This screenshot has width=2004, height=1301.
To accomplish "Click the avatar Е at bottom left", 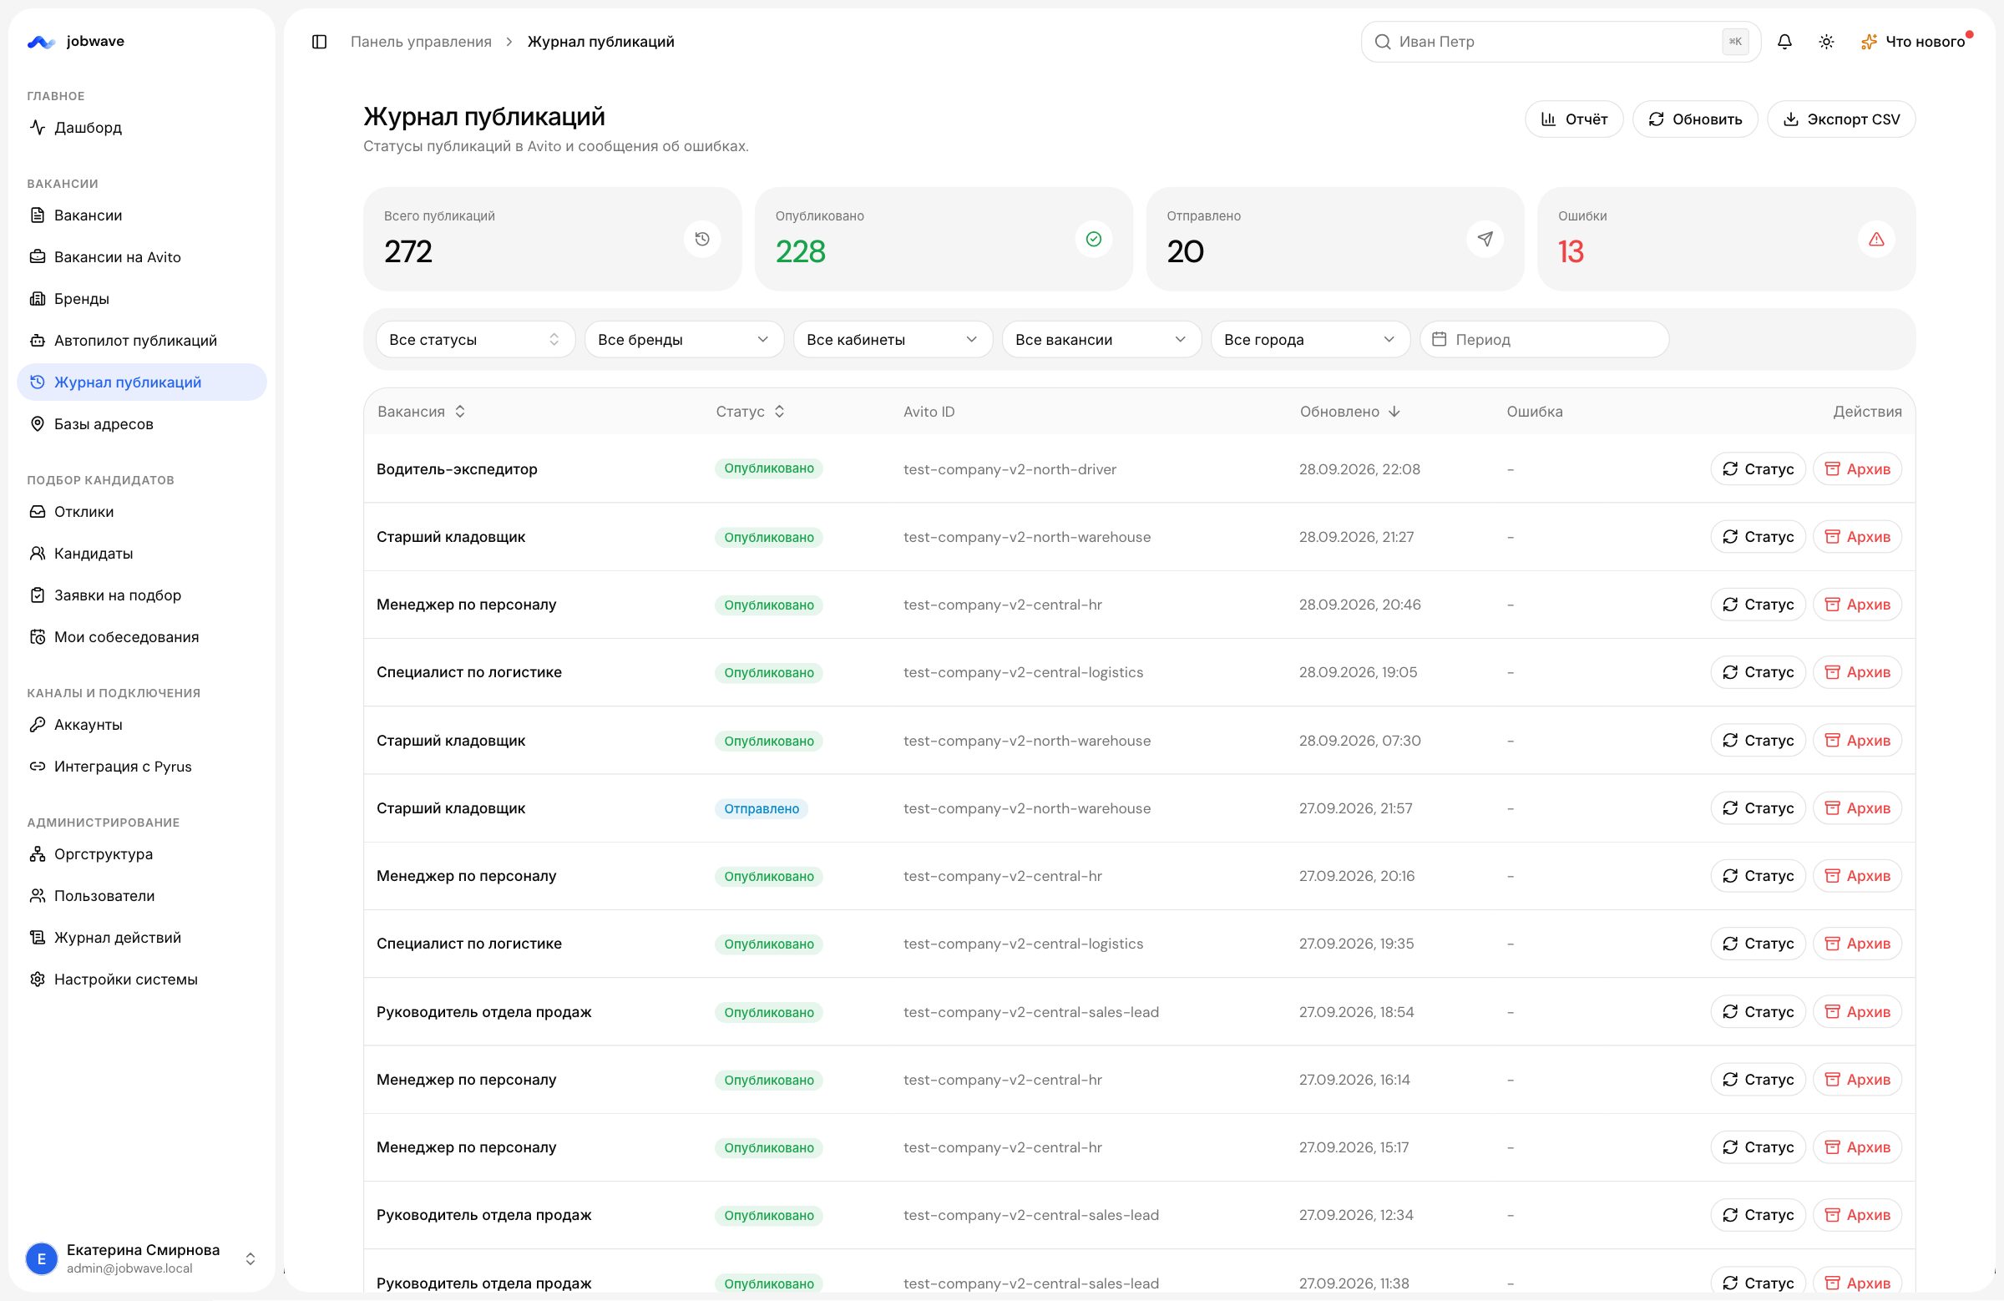I will (41, 1259).
